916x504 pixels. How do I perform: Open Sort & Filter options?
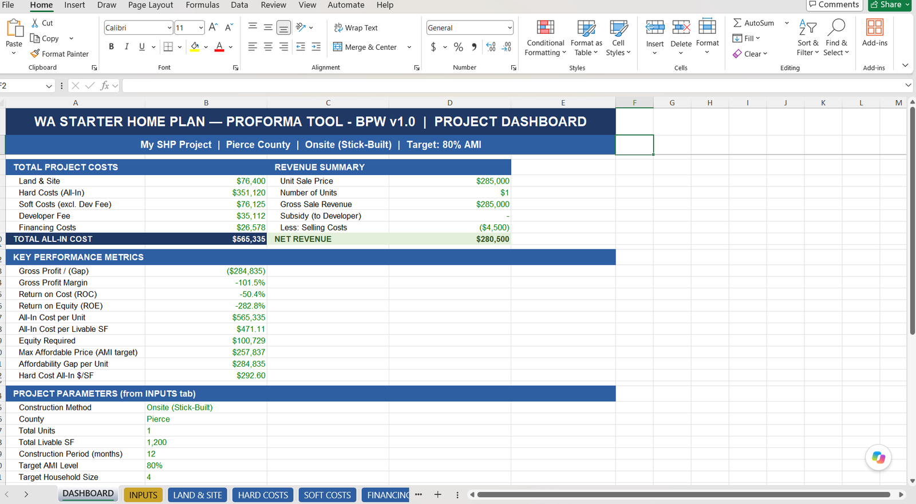(808, 38)
